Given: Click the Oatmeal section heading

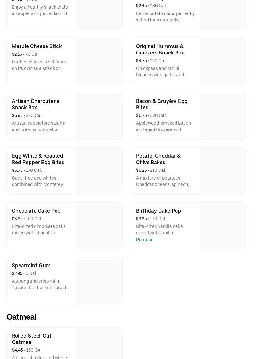Looking at the screenshot, I should tap(21, 317).
